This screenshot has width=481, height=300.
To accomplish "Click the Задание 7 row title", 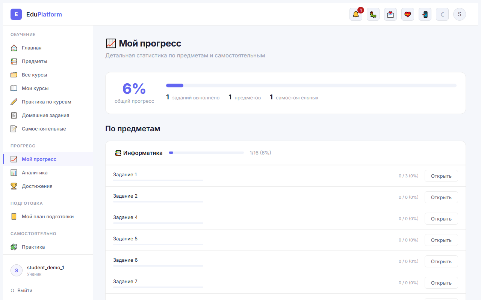I will (x=126, y=281).
